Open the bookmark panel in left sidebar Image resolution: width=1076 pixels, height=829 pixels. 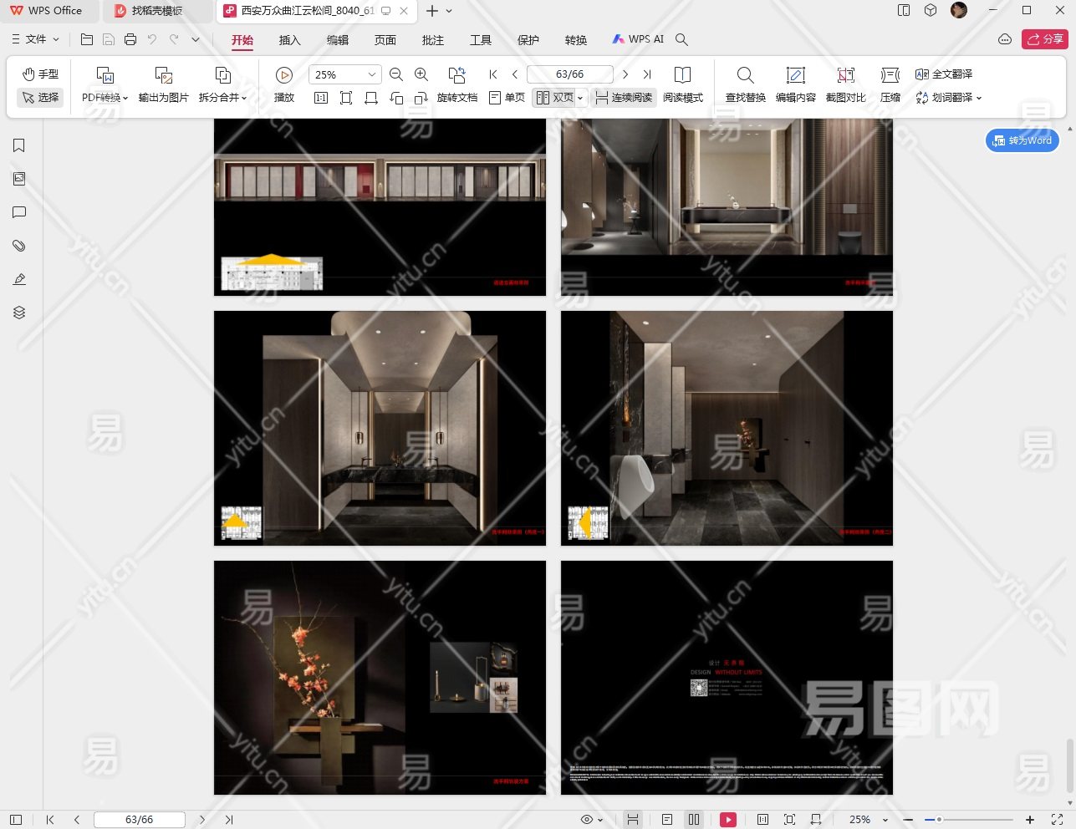[x=19, y=145]
